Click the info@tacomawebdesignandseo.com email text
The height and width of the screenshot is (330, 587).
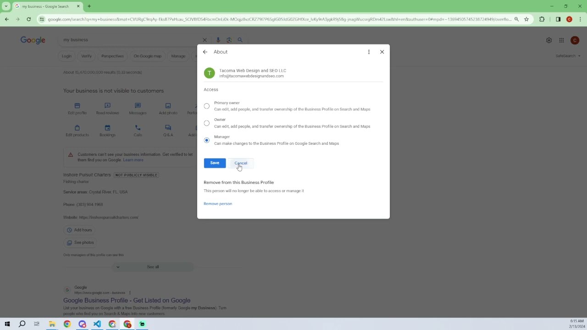tap(251, 76)
